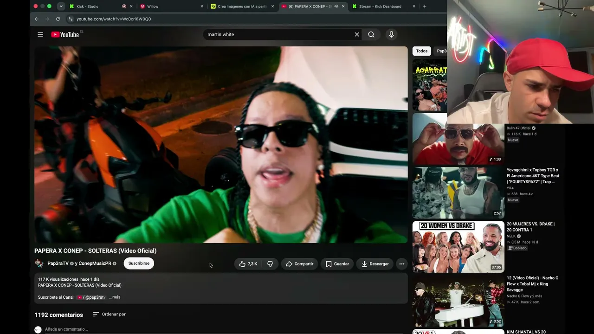Open the Yovngchimi x Topboy TGR thumbnail
Image resolution: width=594 pixels, height=334 pixels.
pos(458,193)
